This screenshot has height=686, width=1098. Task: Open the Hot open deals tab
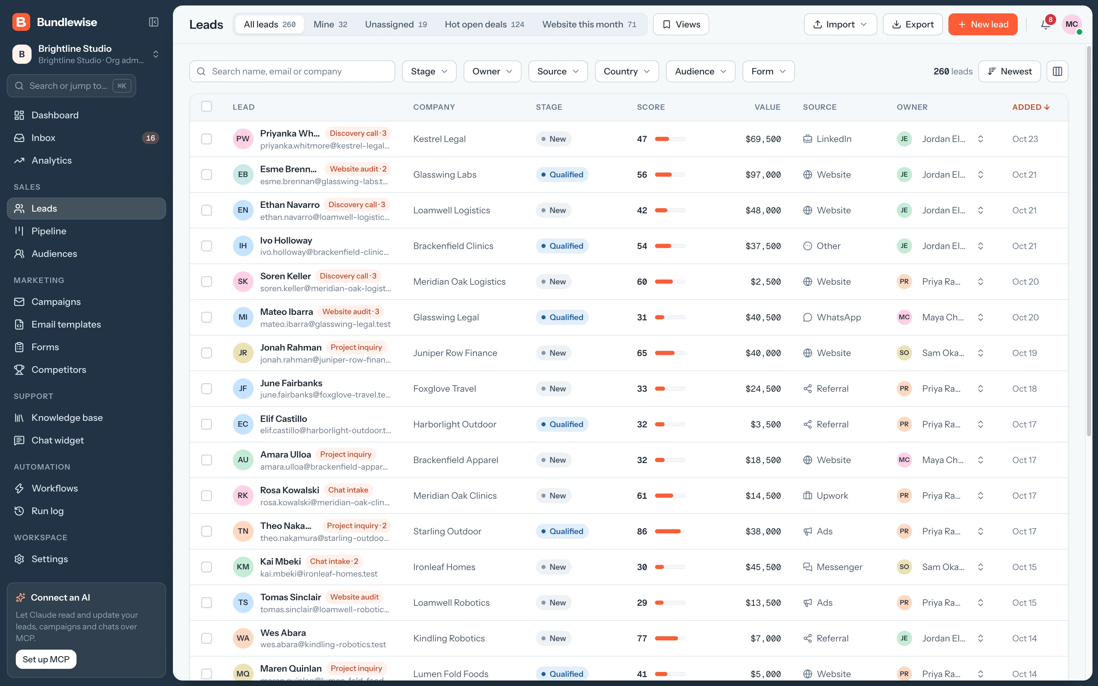[484, 24]
